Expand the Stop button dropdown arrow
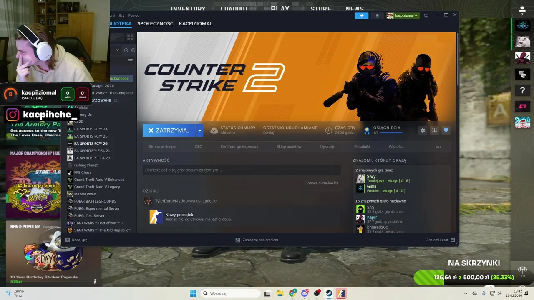 tap(200, 130)
